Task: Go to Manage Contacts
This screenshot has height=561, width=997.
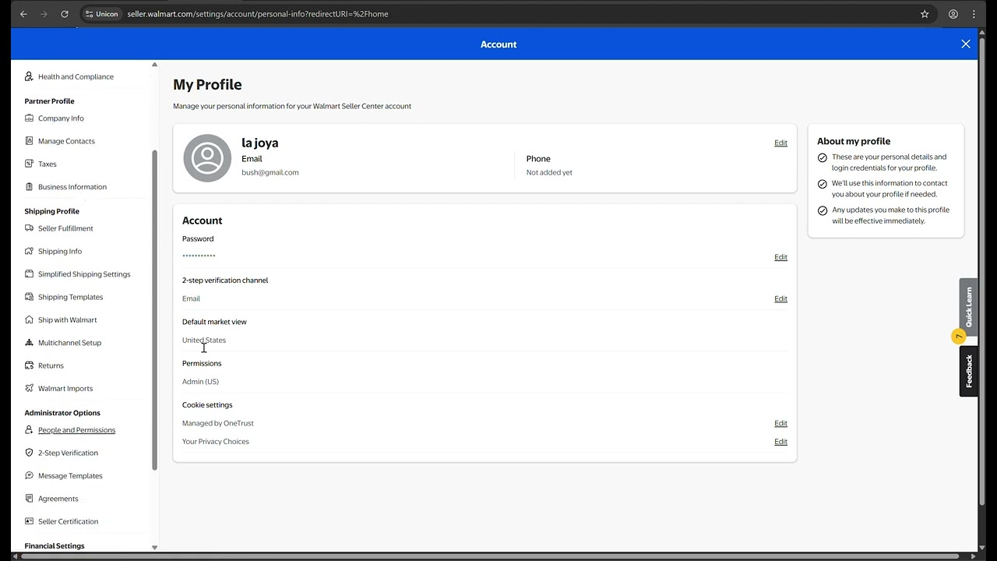Action: point(66,141)
